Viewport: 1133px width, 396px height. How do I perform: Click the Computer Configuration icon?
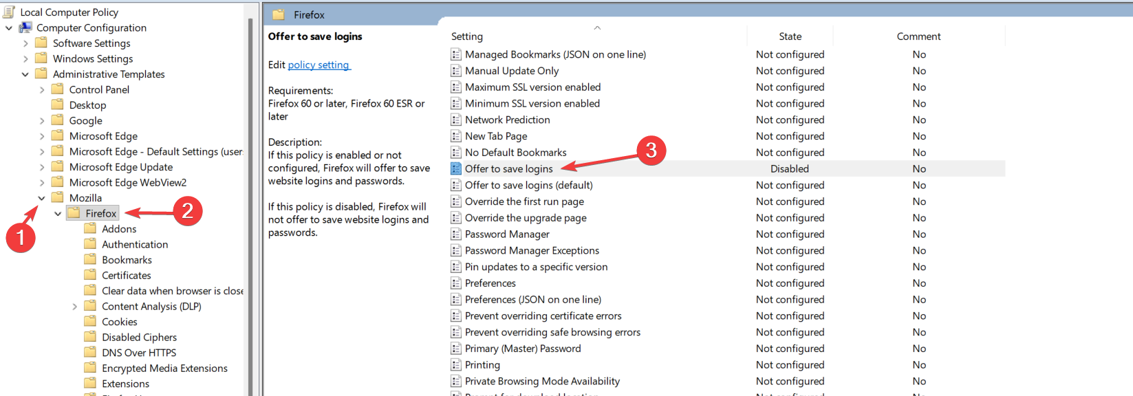[25, 27]
